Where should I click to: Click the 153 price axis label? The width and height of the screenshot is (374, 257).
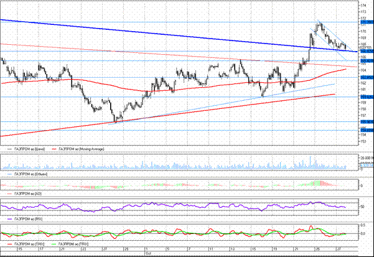[x=363, y=141]
